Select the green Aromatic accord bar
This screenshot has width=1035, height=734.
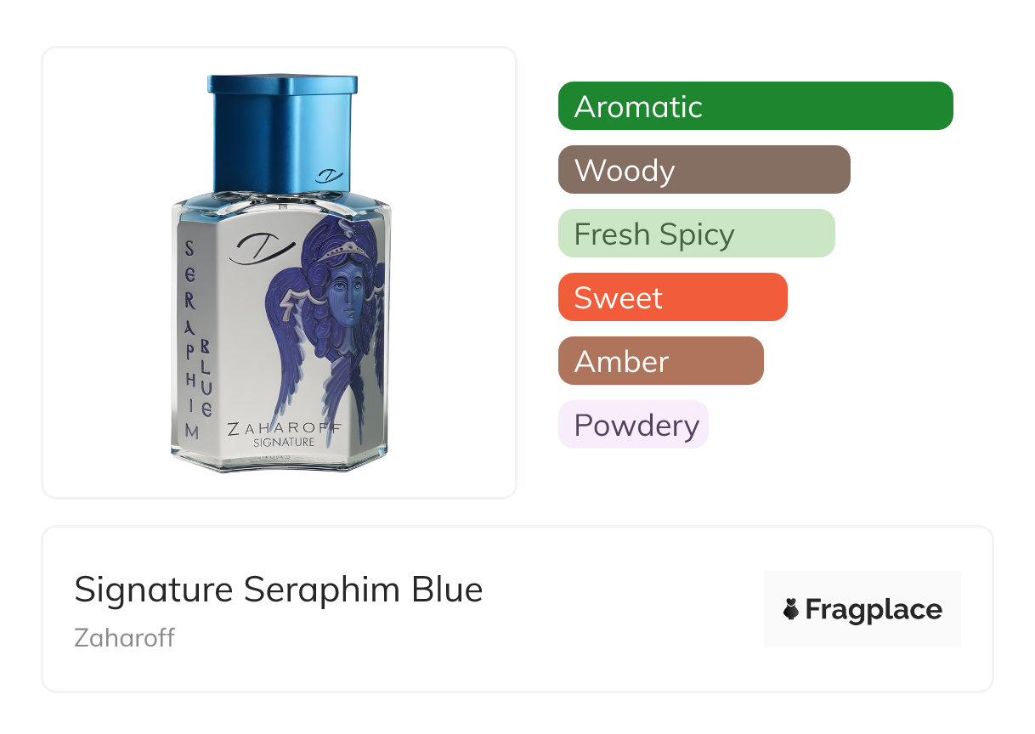click(x=755, y=106)
